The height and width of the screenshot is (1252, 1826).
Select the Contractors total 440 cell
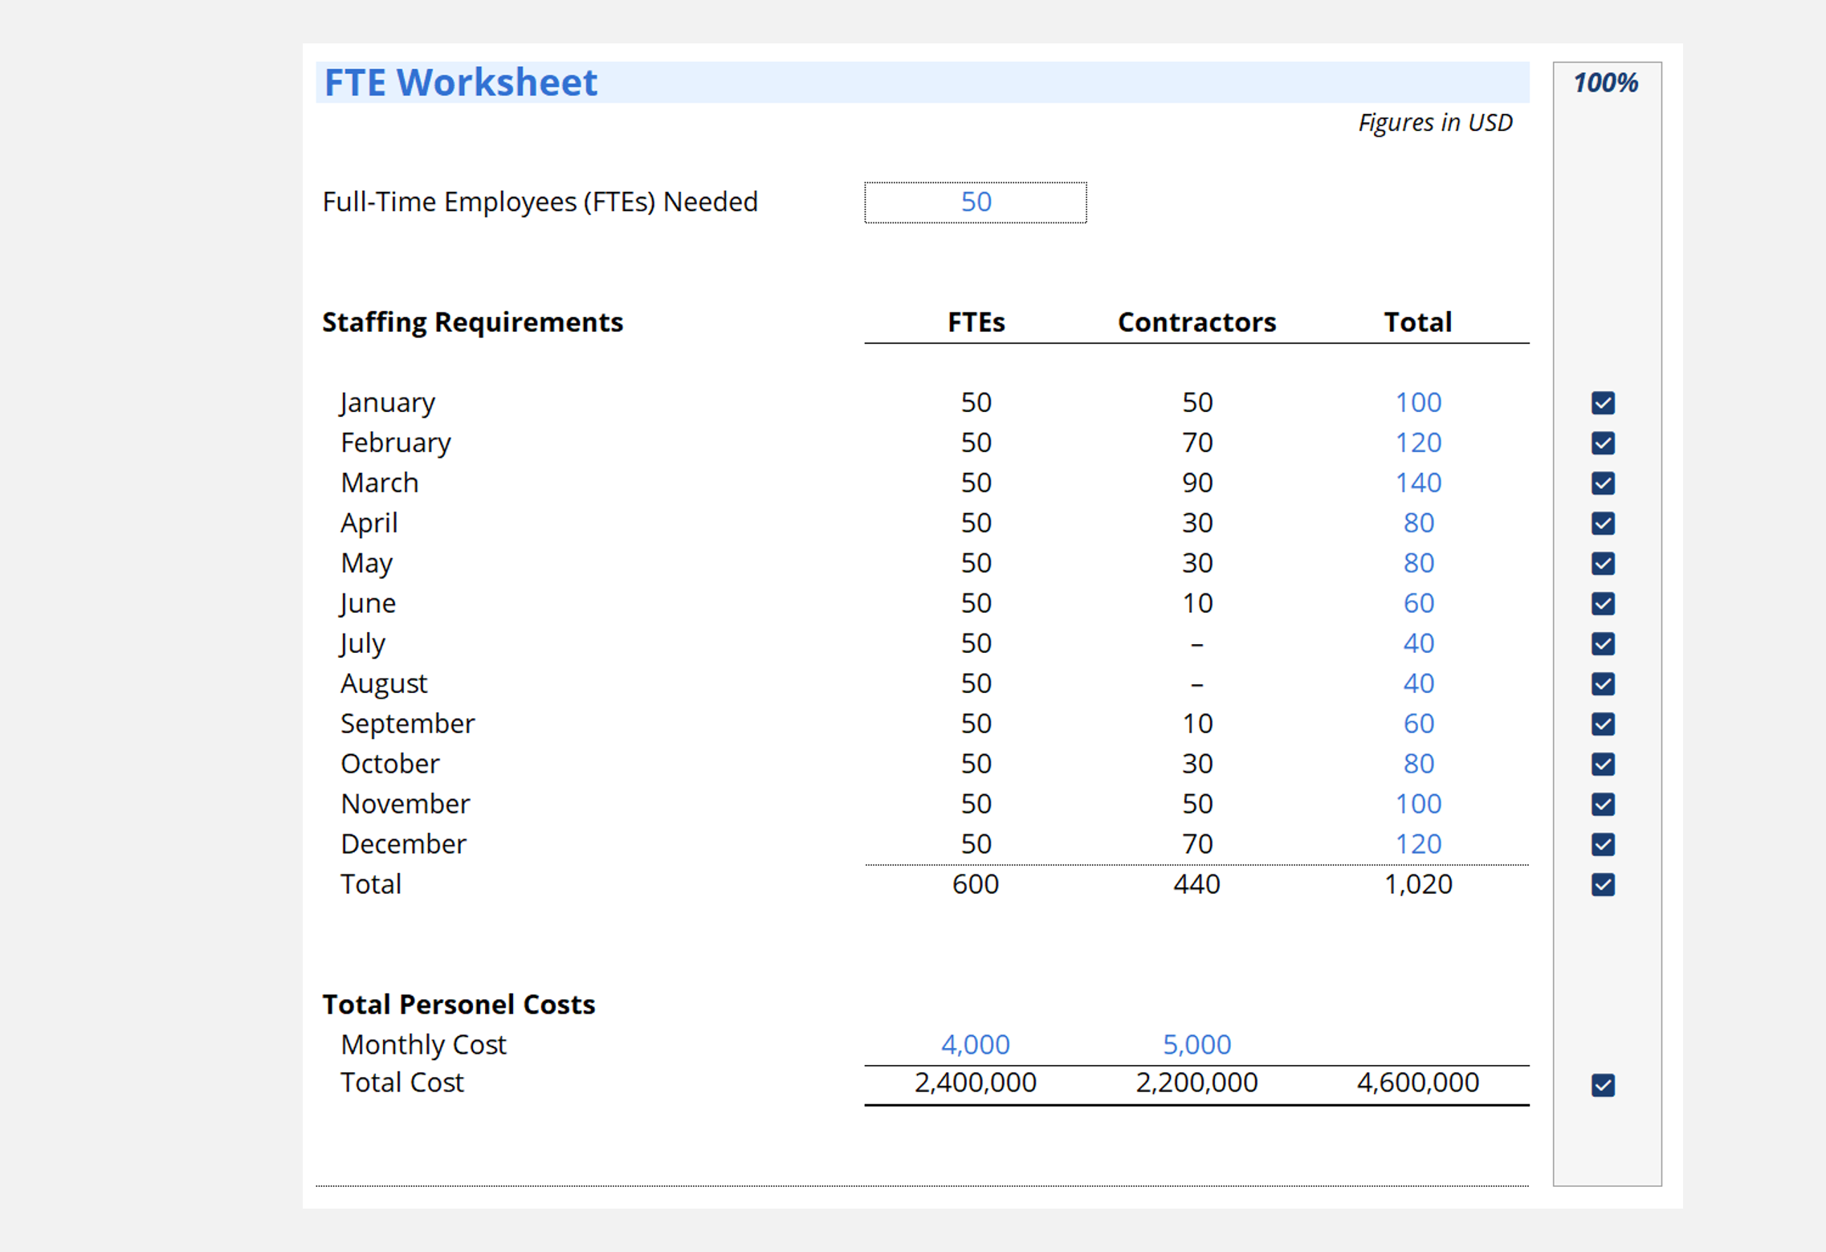1196,884
